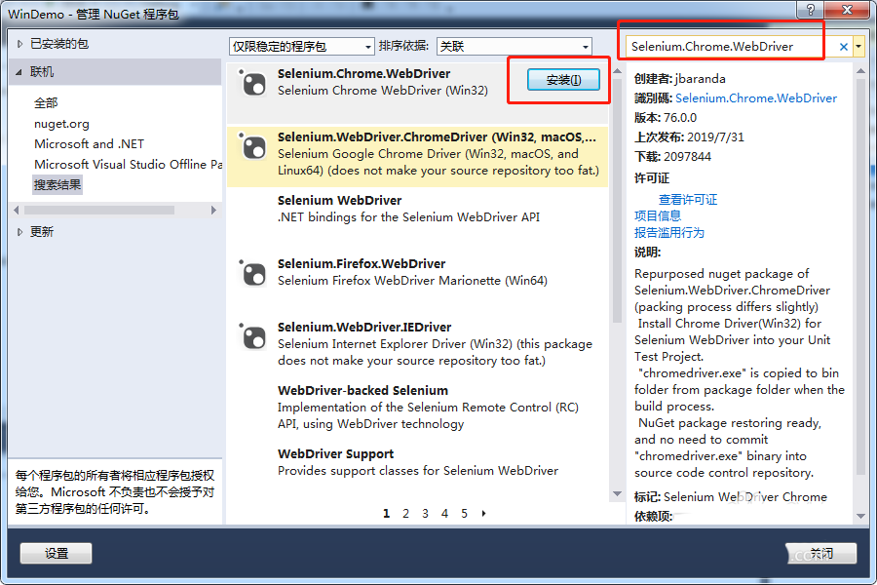Screen dimensions: 877x585
Task: Open the 查看许可证 link
Action: [687, 199]
